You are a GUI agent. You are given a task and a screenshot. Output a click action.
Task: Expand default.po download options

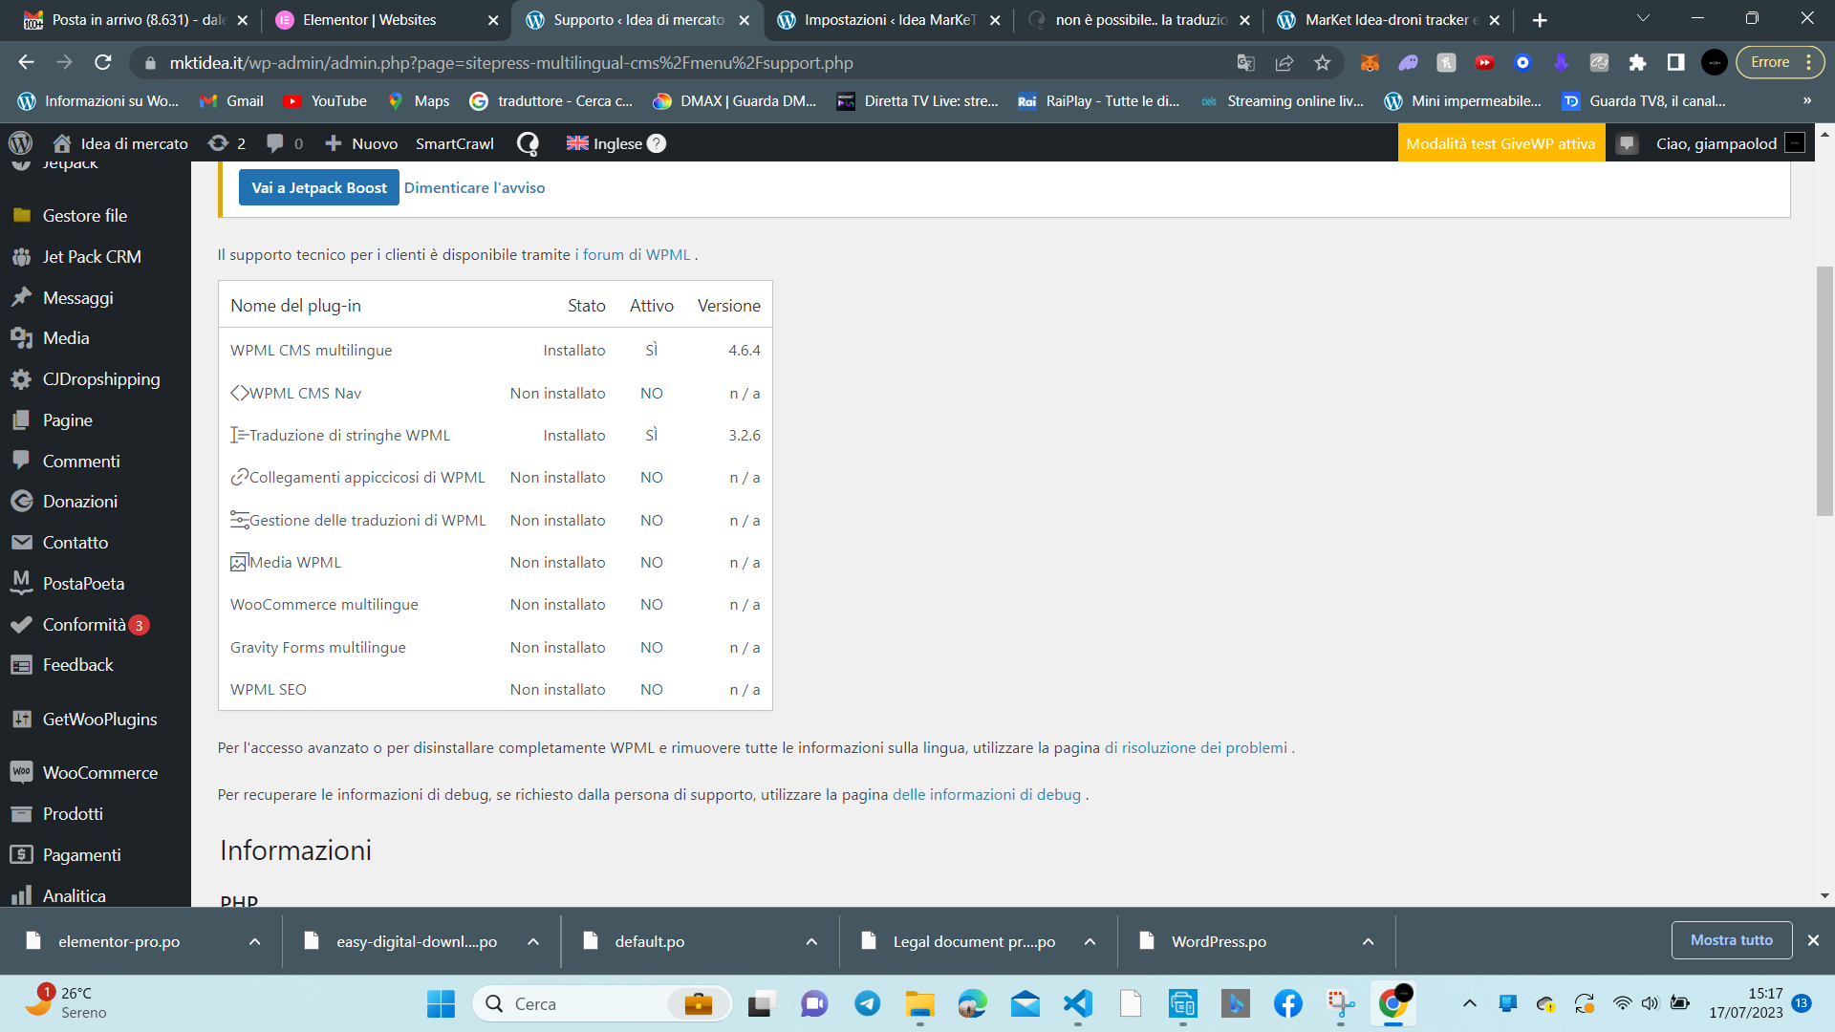pos(811,942)
